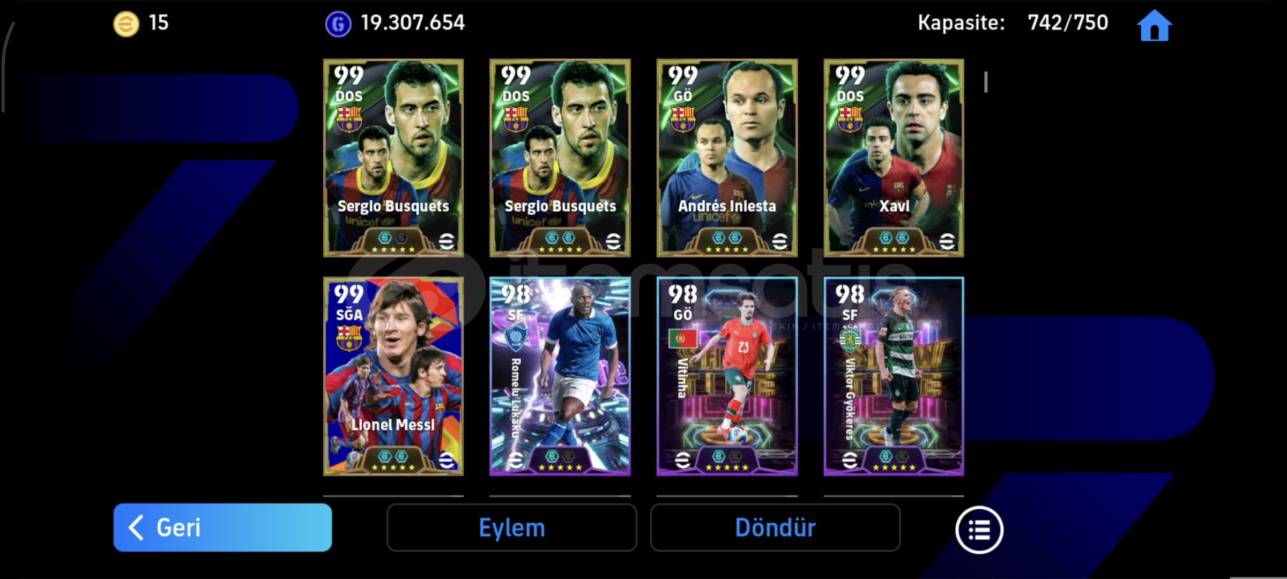Open the list menu icon
The height and width of the screenshot is (579, 1287).
click(979, 530)
